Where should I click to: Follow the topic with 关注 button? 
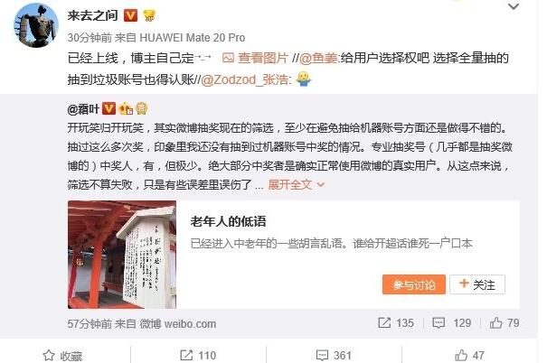point(477,284)
